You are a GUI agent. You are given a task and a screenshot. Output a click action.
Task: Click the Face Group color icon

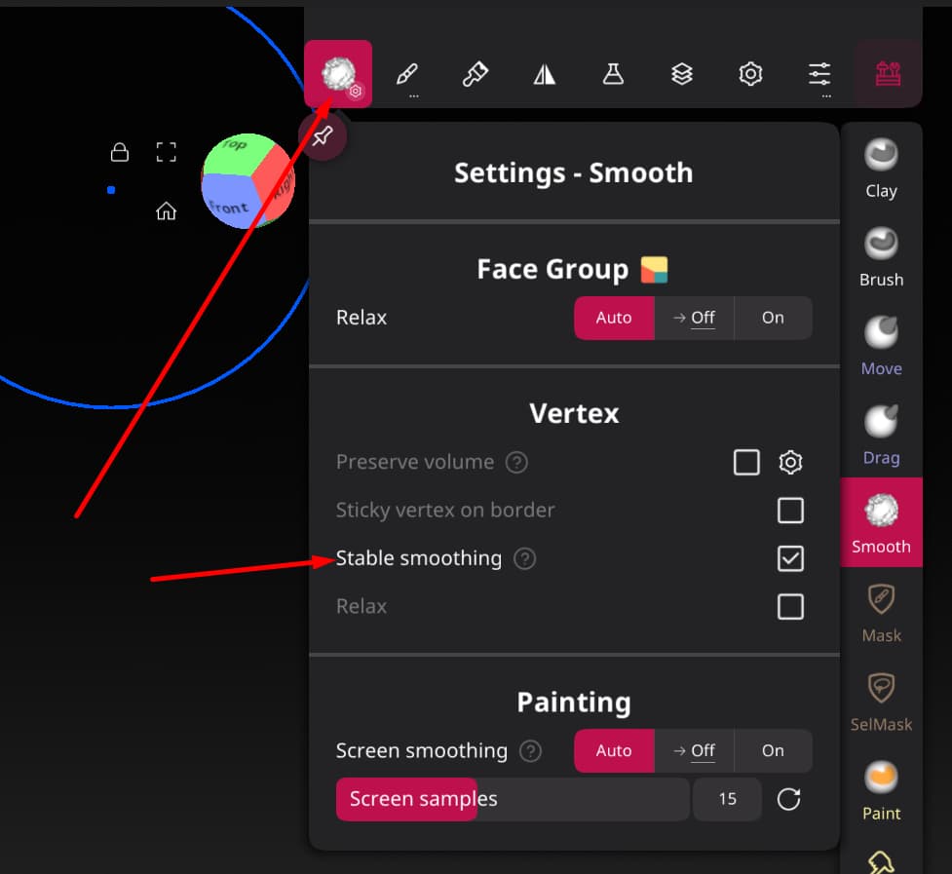pos(654,270)
